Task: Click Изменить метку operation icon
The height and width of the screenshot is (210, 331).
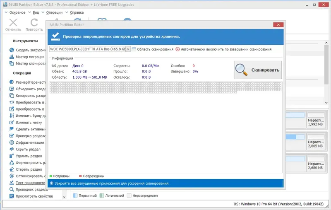Action: (x=12, y=123)
